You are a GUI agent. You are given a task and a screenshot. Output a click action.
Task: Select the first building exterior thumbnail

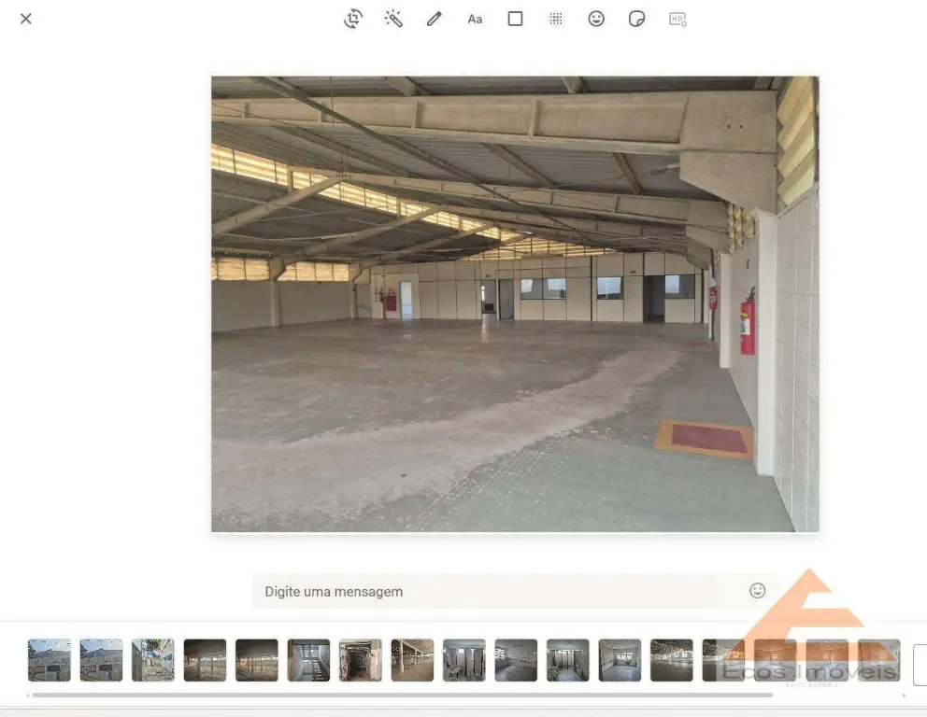pyautogui.click(x=50, y=660)
